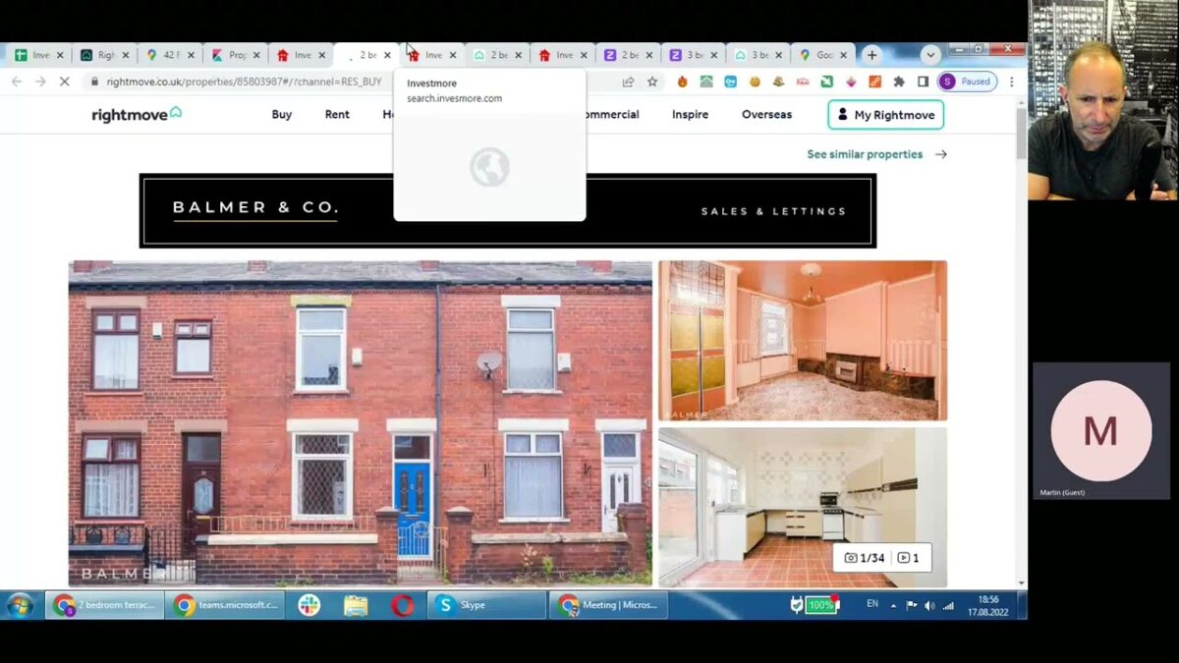
Task: Open the Windows Start menu
Action: click(x=20, y=605)
